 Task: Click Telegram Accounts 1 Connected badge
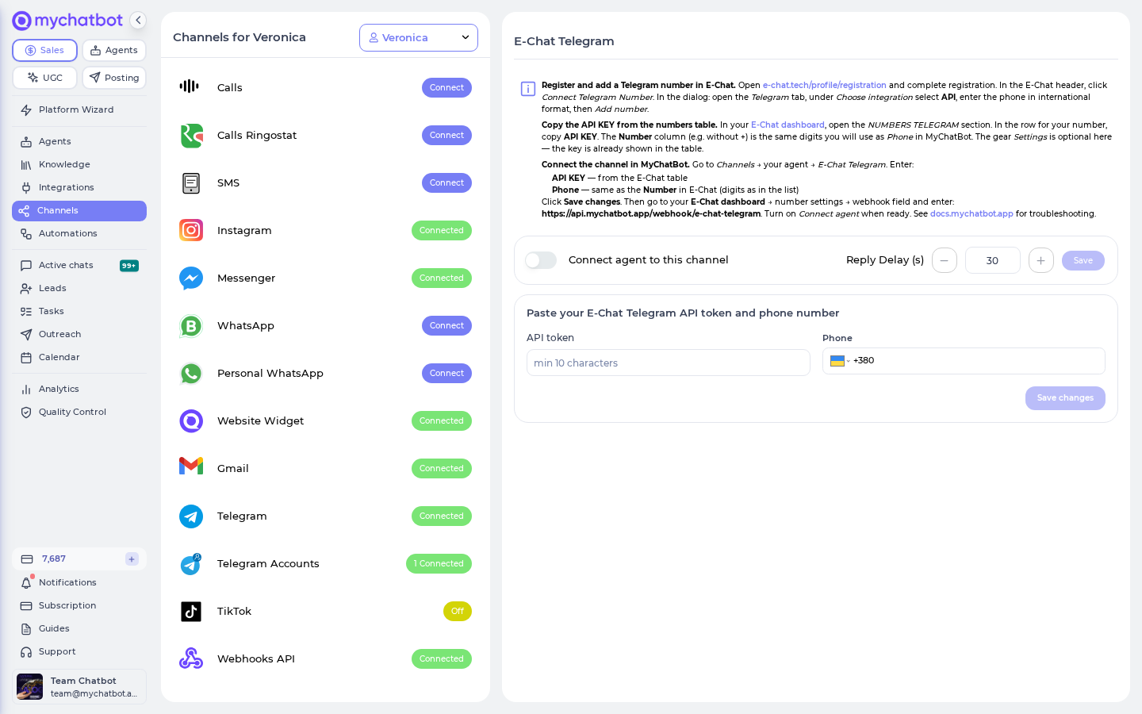[x=439, y=563]
